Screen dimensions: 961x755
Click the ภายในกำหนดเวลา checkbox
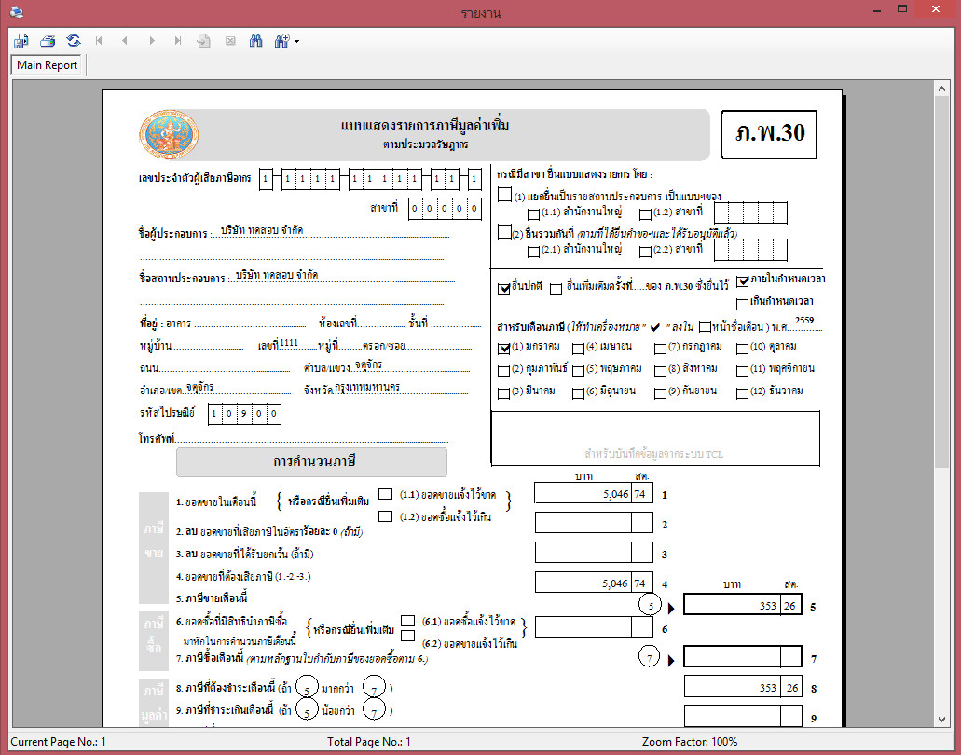pos(742,281)
